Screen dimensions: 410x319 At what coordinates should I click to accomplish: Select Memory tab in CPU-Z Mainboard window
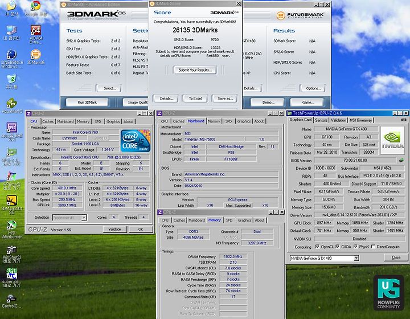214,121
